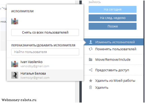Schedule task На след. неделю
The height and width of the screenshot is (103, 145).
point(113,18)
